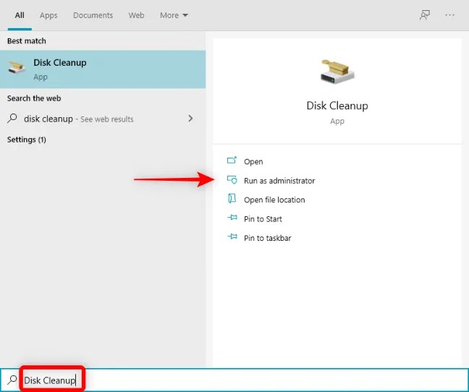This screenshot has width=469, height=392.
Task: Select Pin to taskbar
Action: pyautogui.click(x=268, y=238)
